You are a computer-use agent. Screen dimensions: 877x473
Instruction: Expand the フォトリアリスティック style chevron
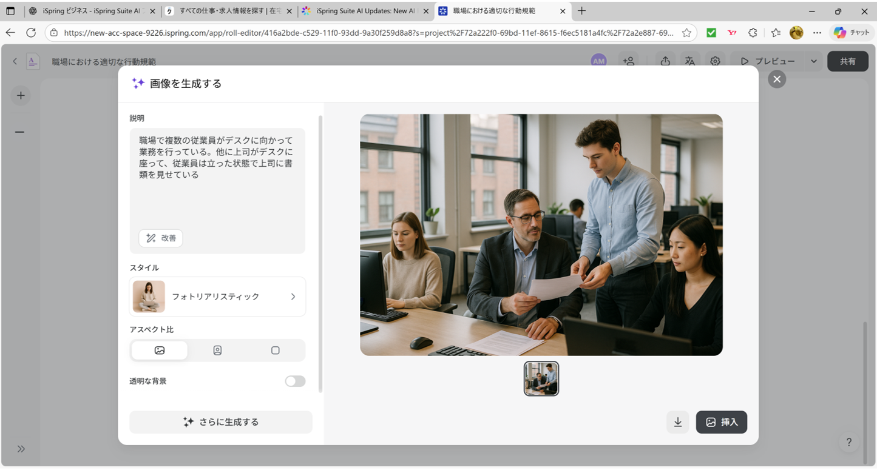[293, 297]
